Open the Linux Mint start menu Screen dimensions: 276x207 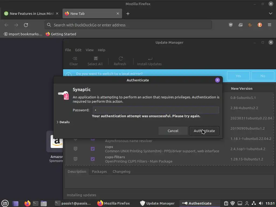[x=5, y=203]
